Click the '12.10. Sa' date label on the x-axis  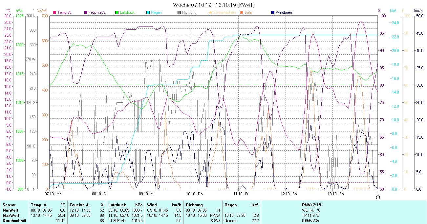pos(288,194)
